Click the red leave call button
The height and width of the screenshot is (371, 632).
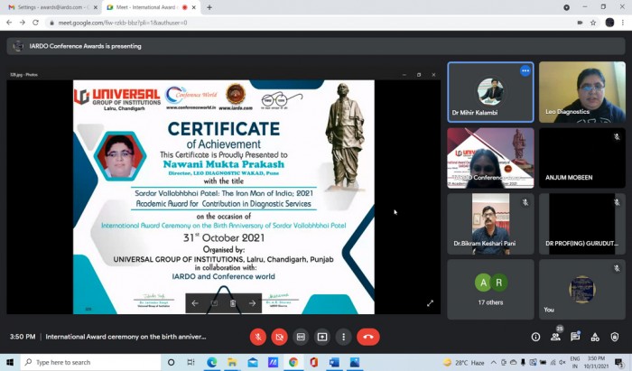coord(368,337)
